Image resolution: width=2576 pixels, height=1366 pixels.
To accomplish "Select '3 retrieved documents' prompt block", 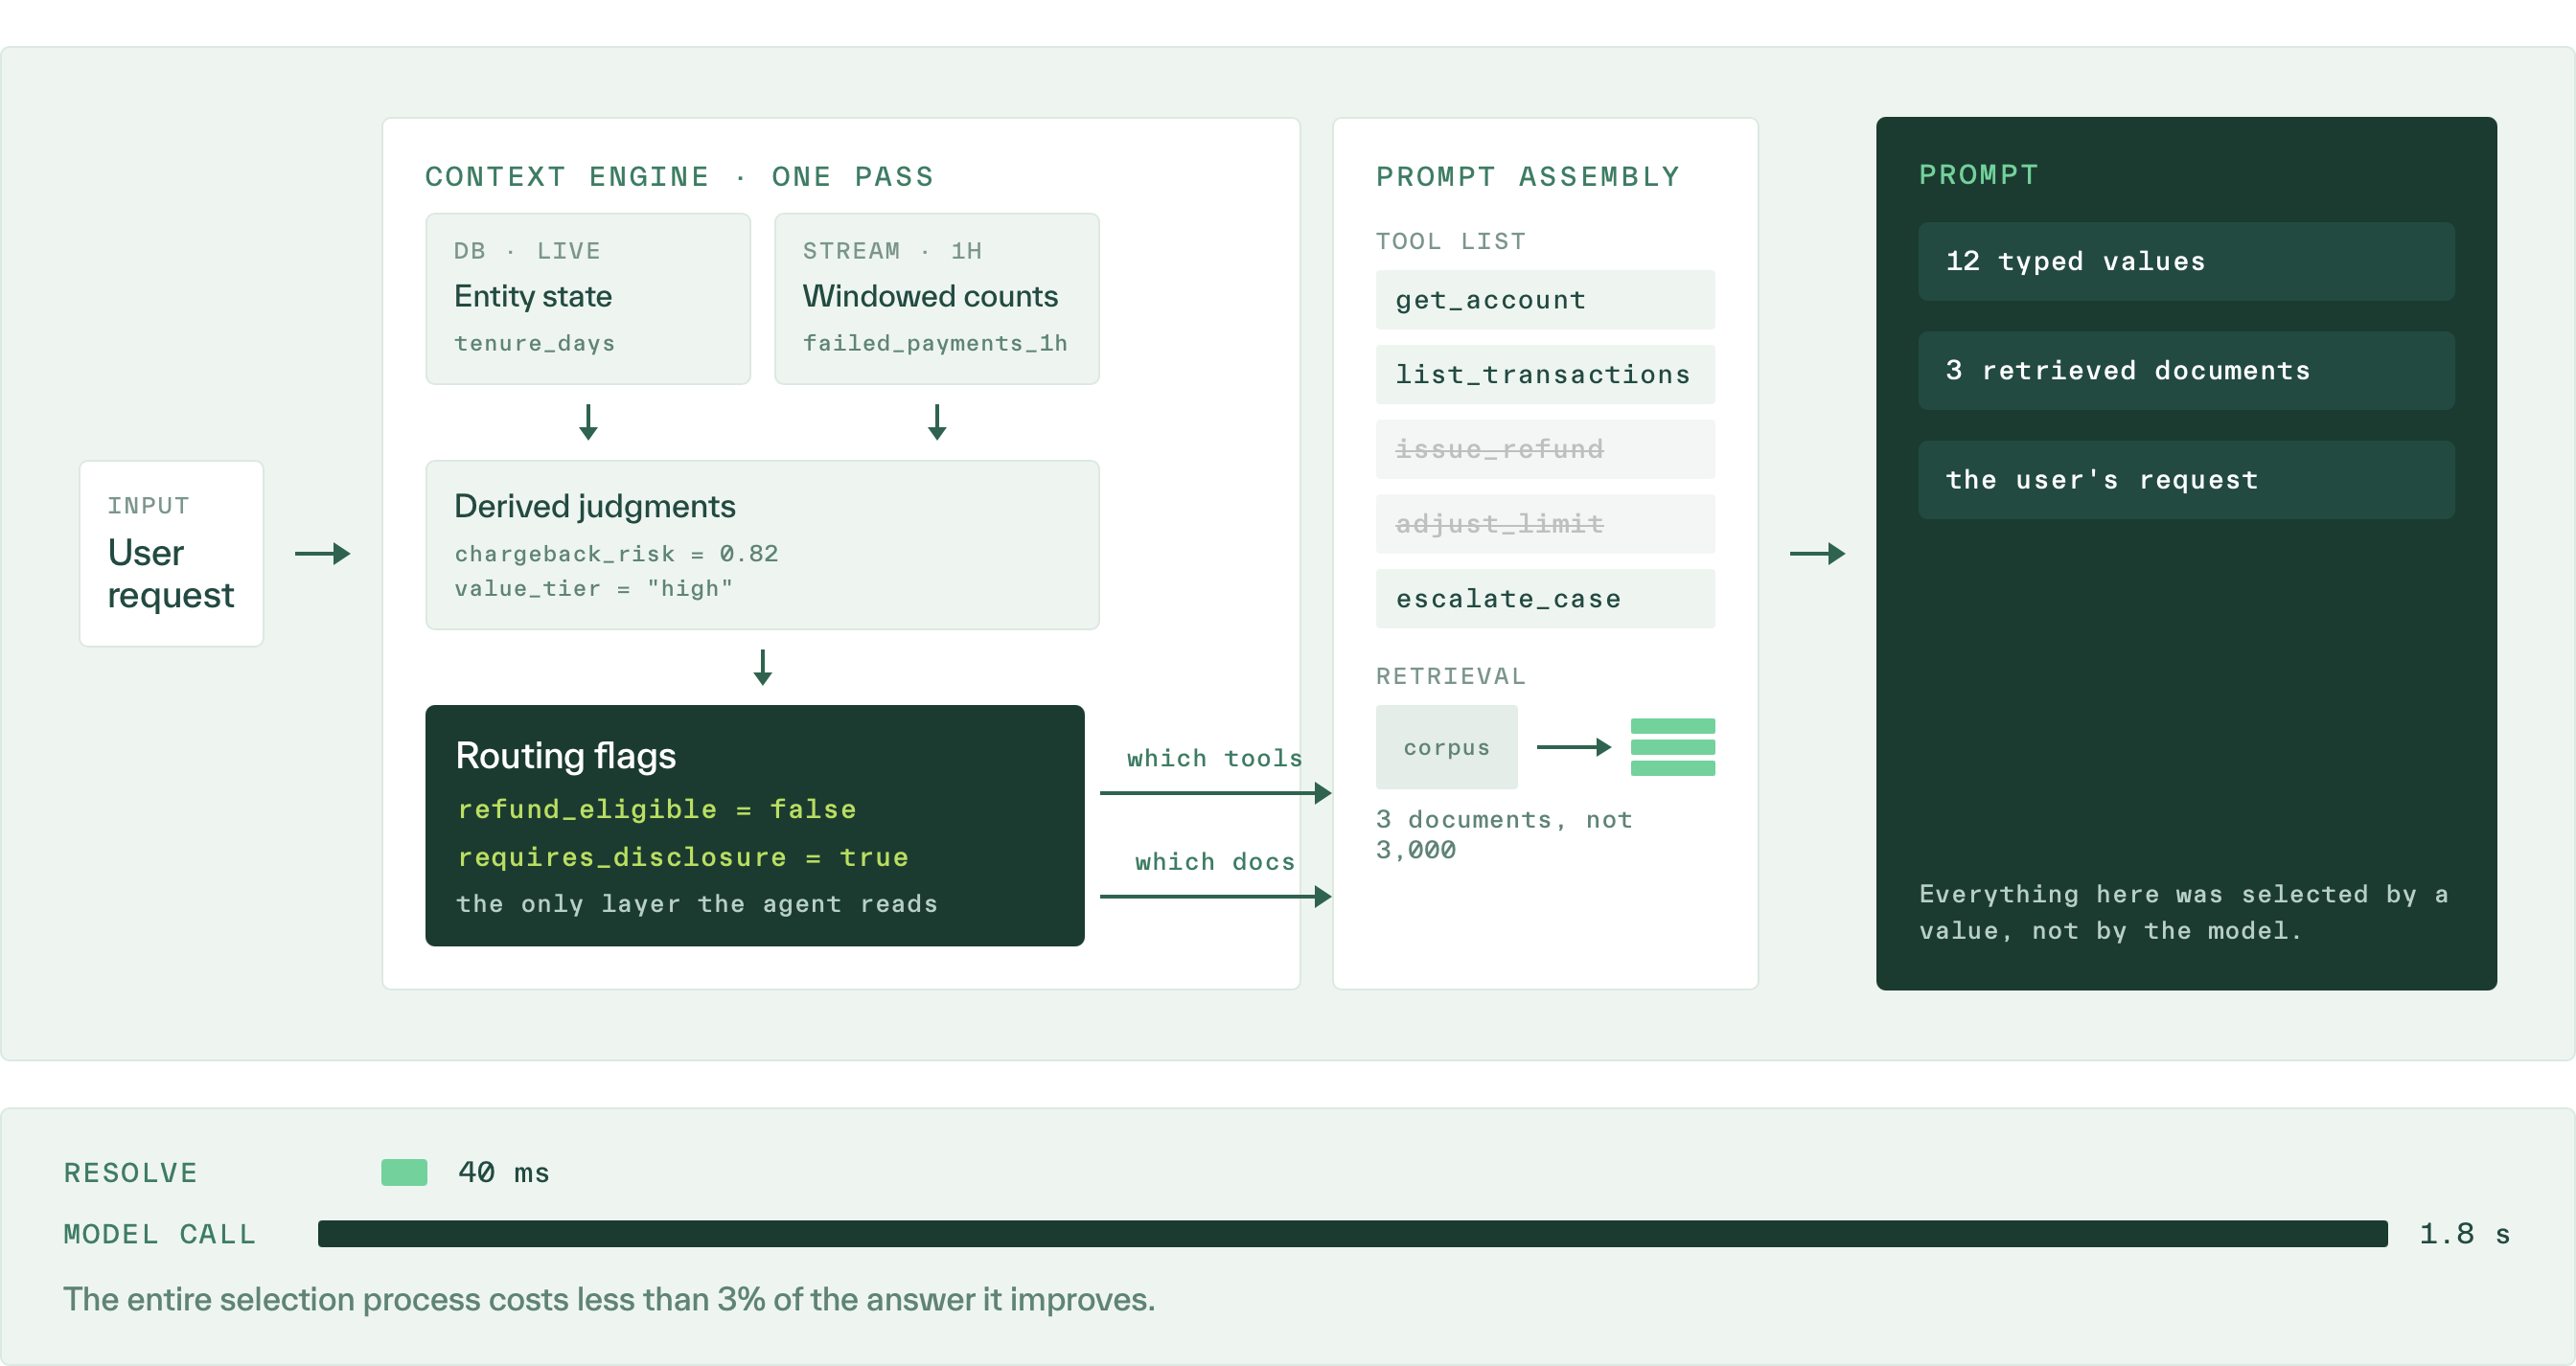I will [x=2186, y=371].
